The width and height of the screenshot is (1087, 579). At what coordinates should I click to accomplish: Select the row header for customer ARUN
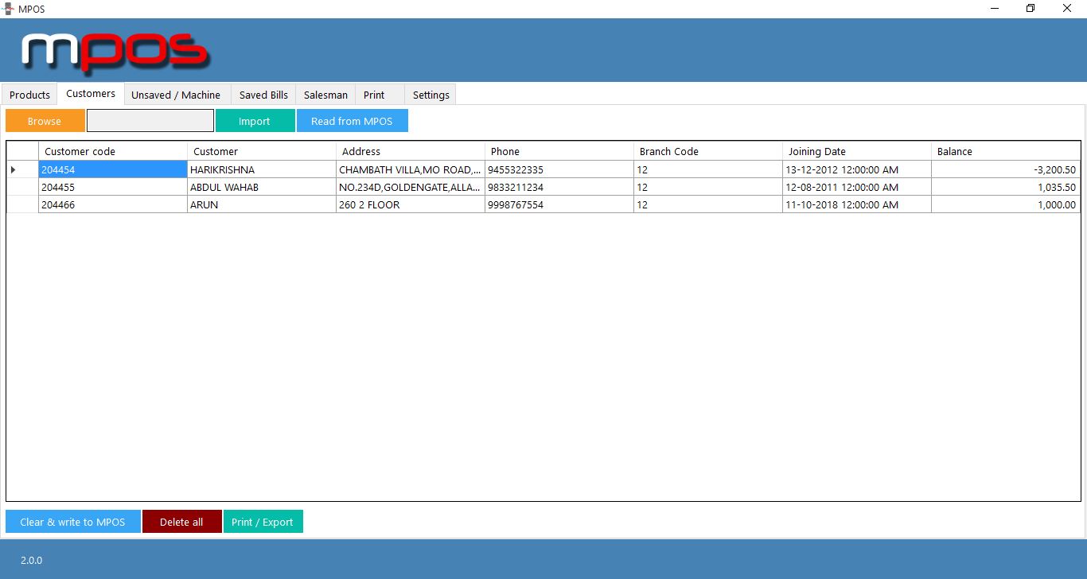pyautogui.click(x=22, y=204)
